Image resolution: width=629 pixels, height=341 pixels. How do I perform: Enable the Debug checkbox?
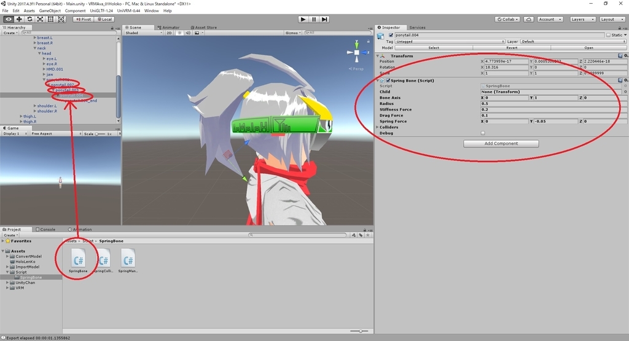(x=483, y=133)
